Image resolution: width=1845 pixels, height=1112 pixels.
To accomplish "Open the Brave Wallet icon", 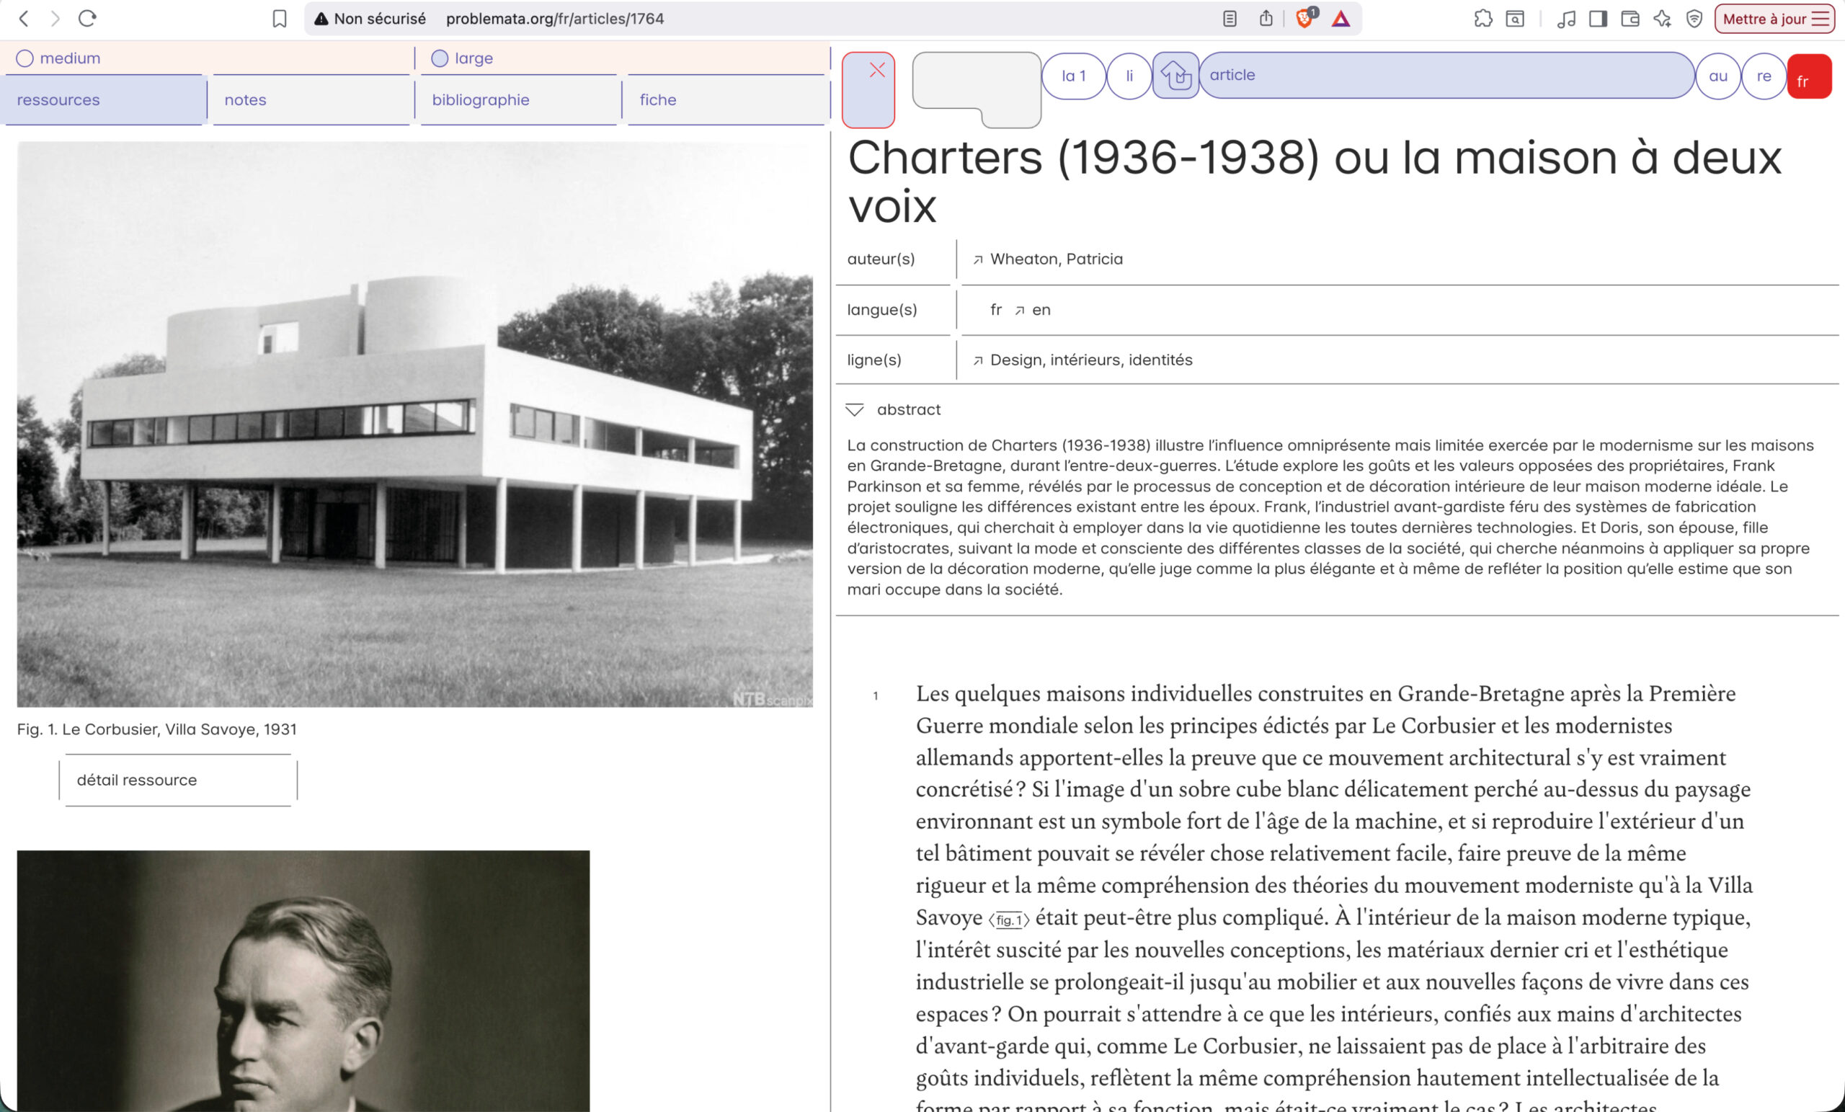I will pyautogui.click(x=1630, y=19).
